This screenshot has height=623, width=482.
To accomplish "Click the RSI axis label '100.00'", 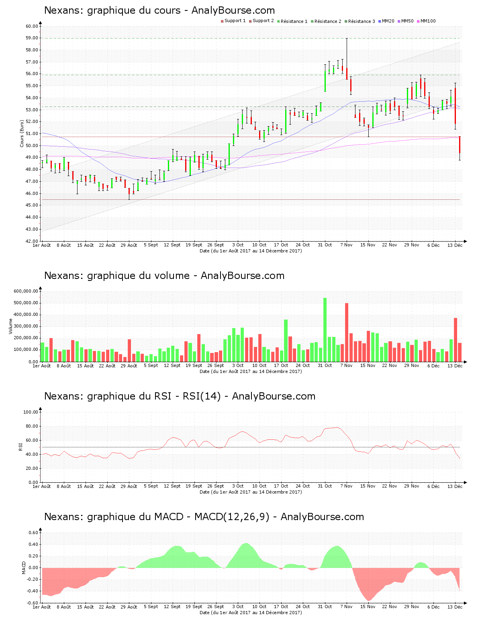I will pyautogui.click(x=31, y=412).
